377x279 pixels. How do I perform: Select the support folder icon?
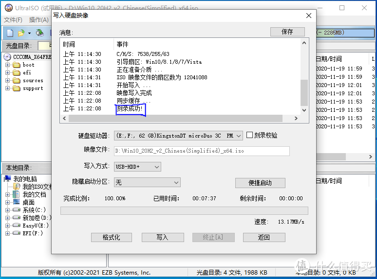coord(17,88)
